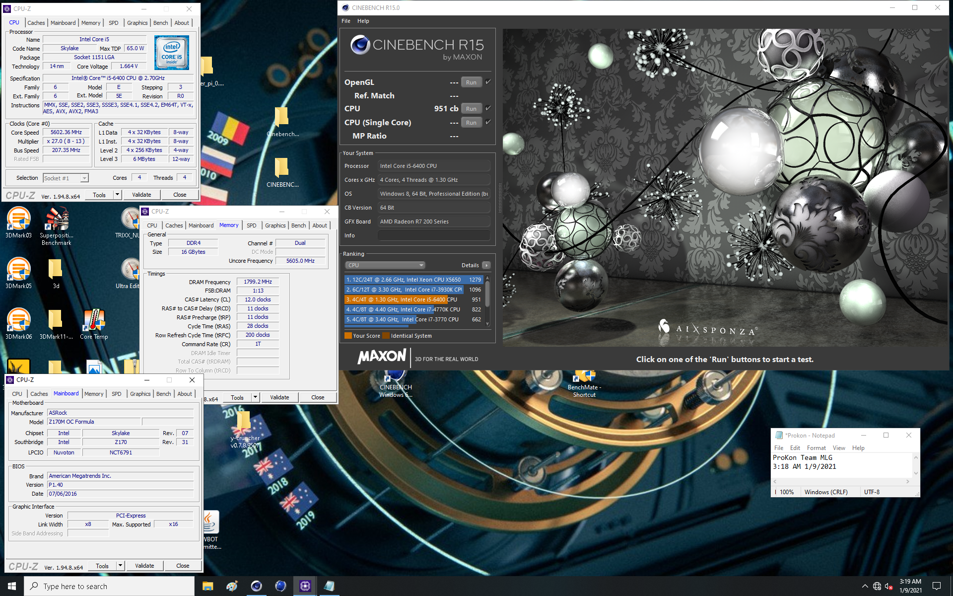This screenshot has width=953, height=596.
Task: Open Superposition Benchmark desktop icon
Action: (x=56, y=226)
